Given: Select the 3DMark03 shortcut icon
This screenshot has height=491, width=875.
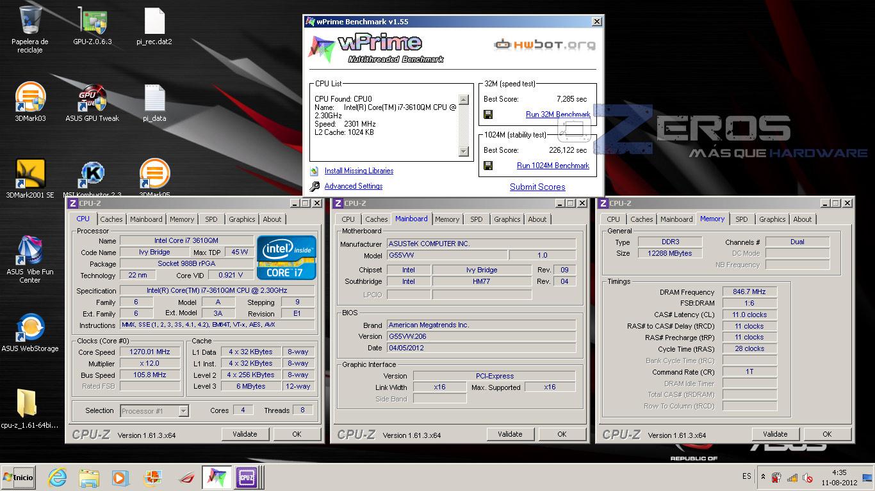Looking at the screenshot, I should coord(30,97).
